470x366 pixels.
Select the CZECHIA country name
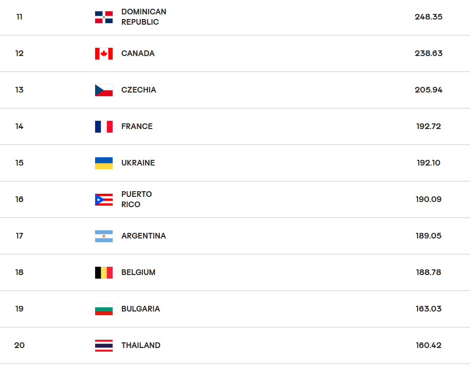coord(138,90)
